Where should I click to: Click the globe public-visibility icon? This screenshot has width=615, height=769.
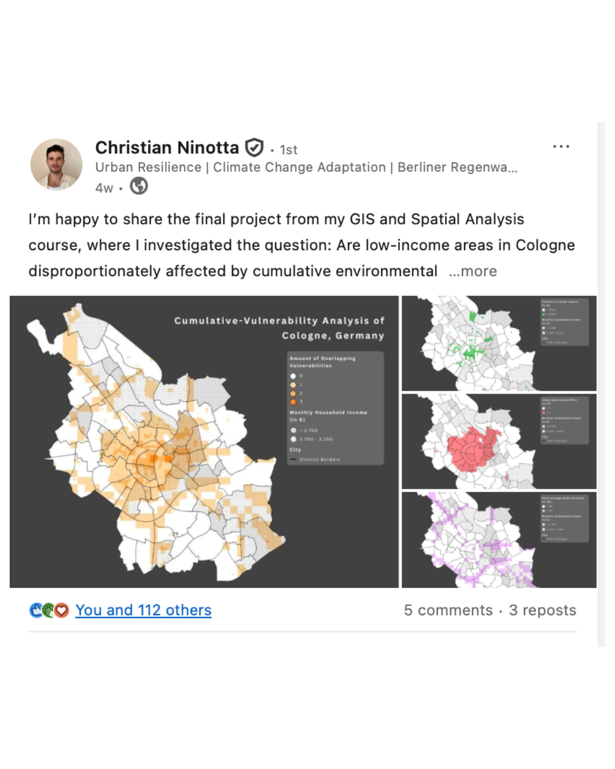pos(139,186)
